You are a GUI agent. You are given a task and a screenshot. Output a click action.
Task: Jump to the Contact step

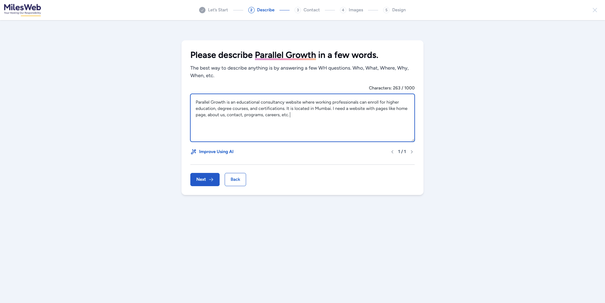pyautogui.click(x=311, y=10)
